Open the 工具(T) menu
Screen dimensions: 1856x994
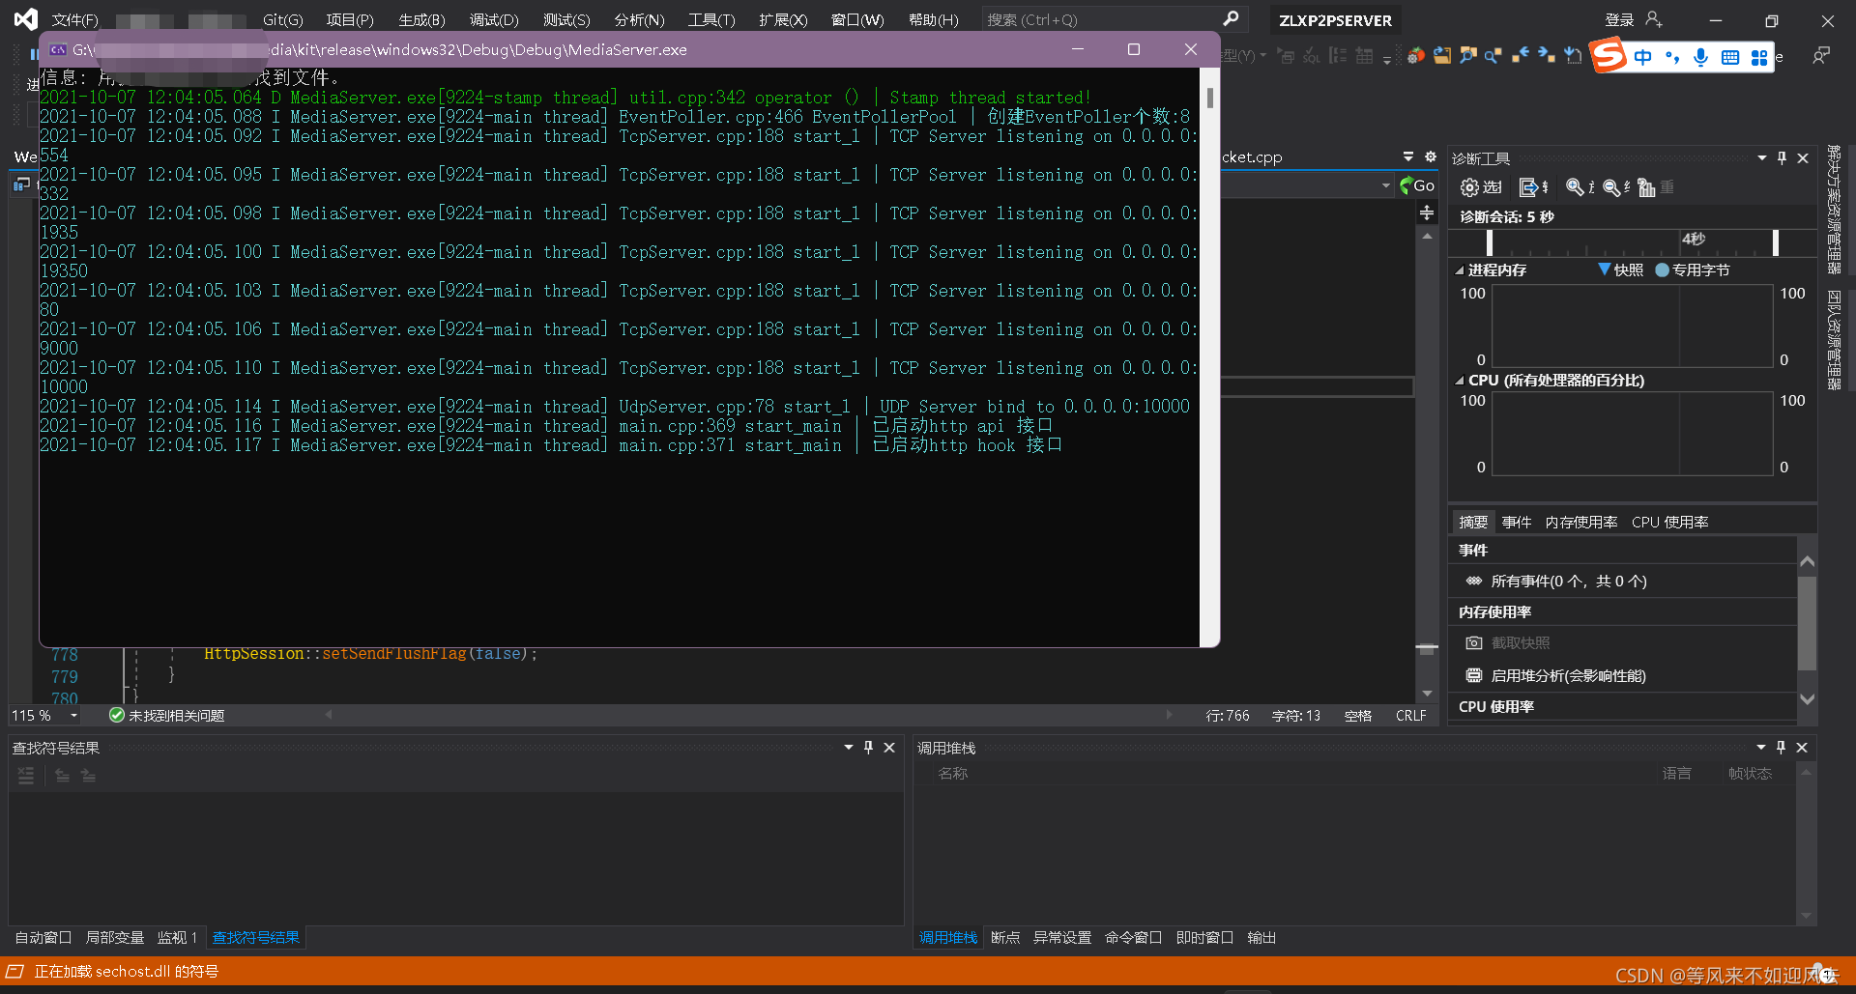click(x=711, y=19)
